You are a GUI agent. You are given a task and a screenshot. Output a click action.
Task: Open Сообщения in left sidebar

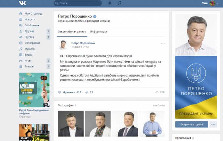click(x=32, y=25)
